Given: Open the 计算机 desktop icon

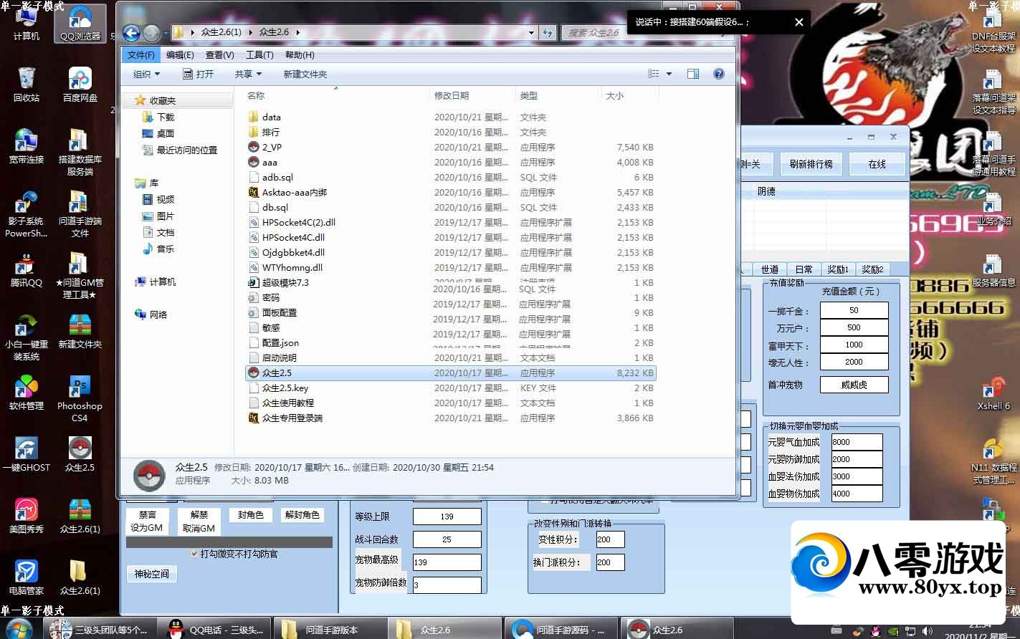Looking at the screenshot, I should coord(27,24).
